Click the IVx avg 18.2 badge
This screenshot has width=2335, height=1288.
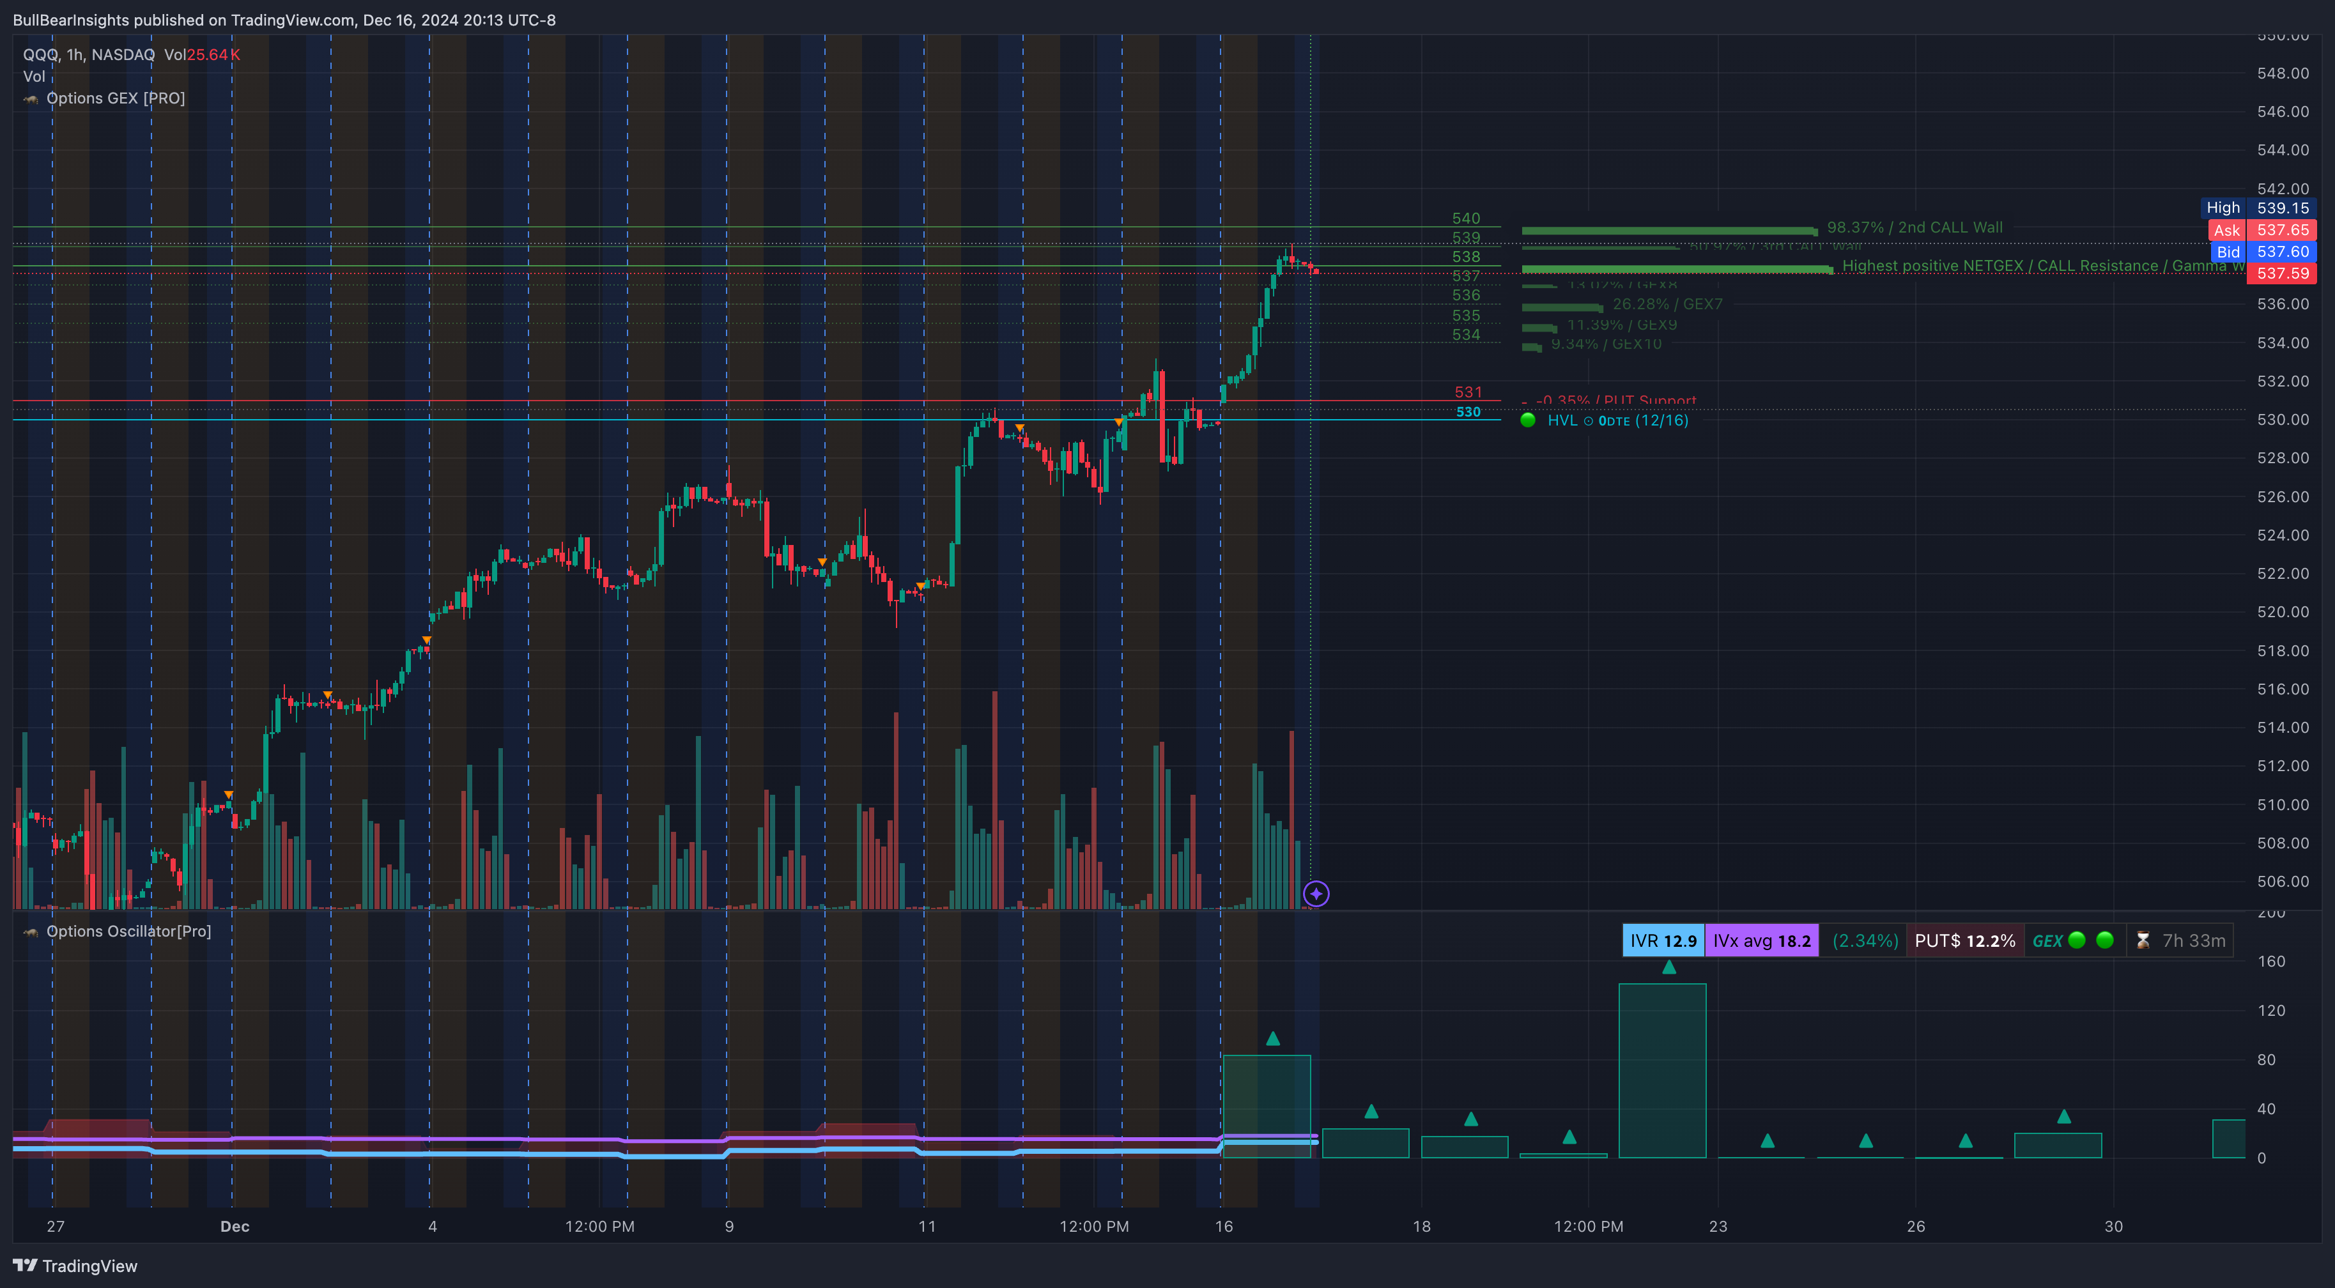pos(1761,941)
